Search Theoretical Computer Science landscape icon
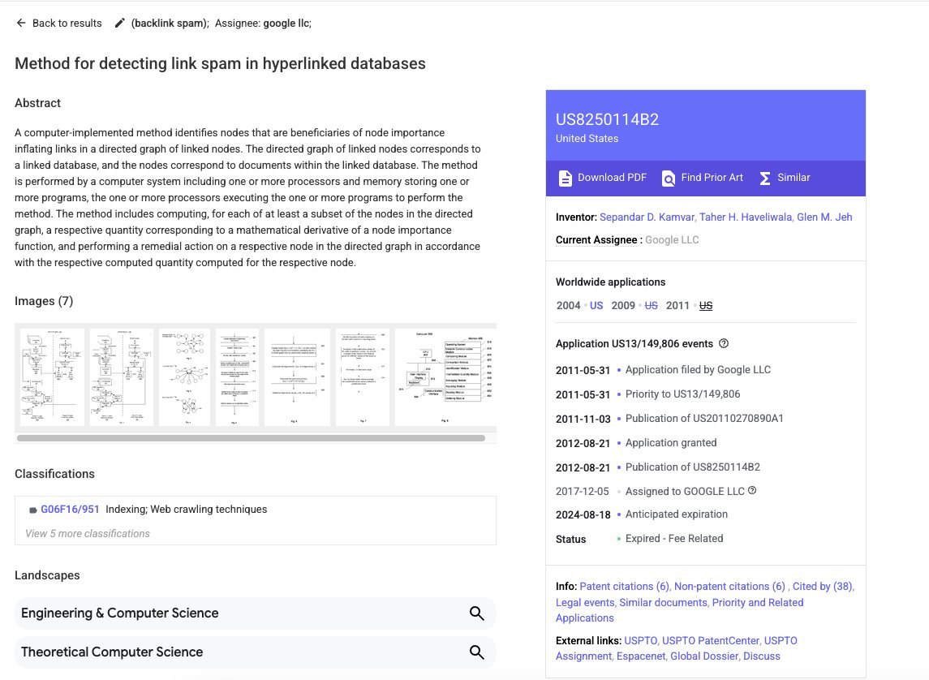 [x=476, y=652]
